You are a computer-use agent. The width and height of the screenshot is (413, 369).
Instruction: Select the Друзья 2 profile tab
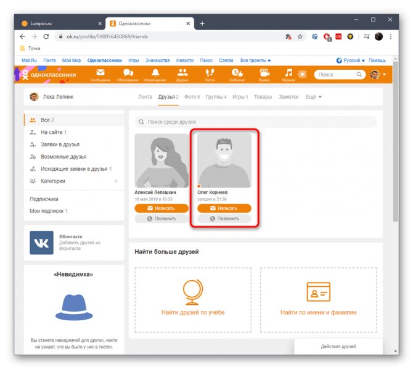(x=168, y=97)
